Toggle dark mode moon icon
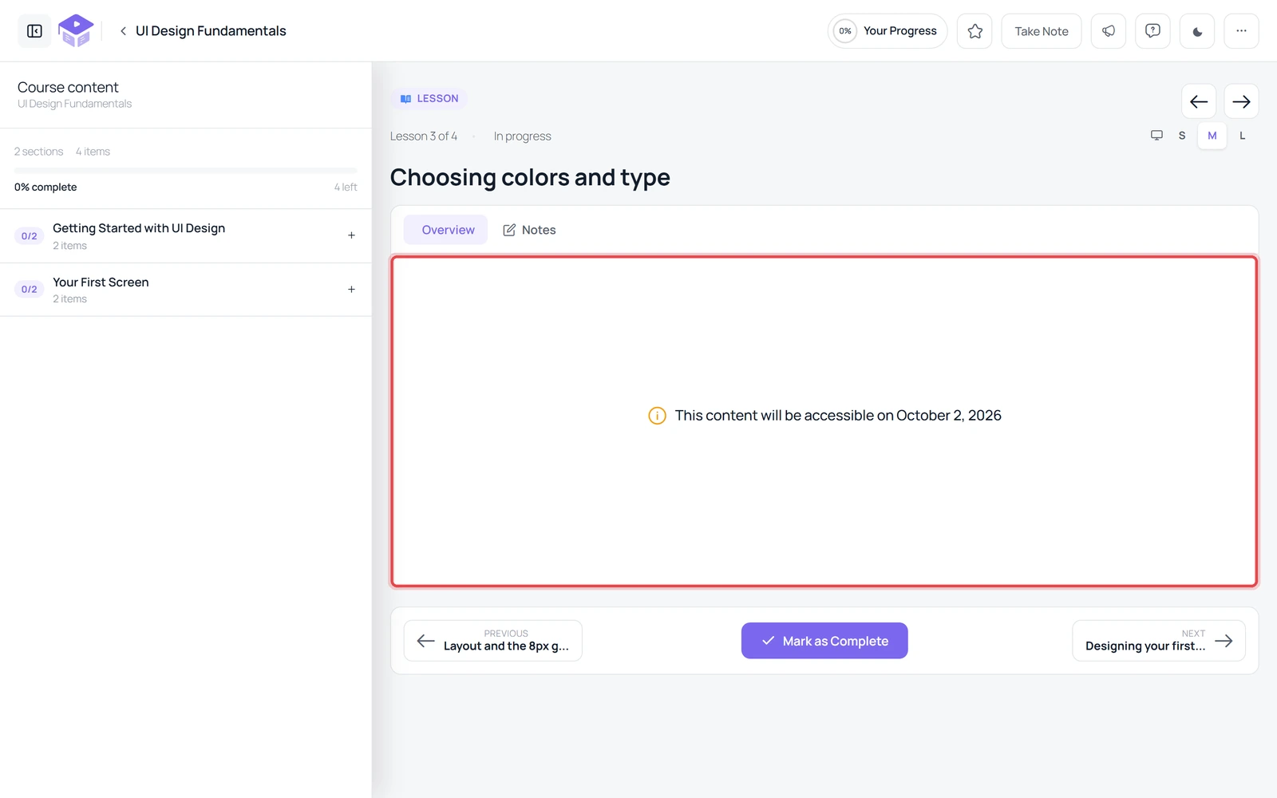This screenshot has width=1277, height=798. click(1197, 31)
